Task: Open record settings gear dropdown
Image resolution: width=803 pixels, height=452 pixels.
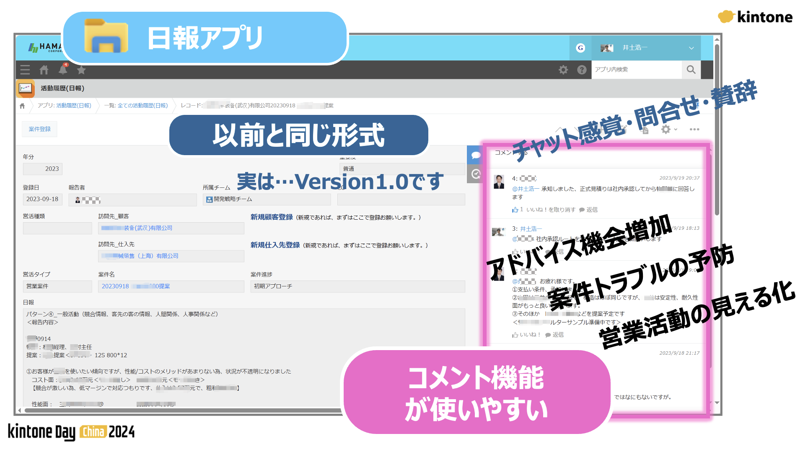Action: (x=668, y=129)
